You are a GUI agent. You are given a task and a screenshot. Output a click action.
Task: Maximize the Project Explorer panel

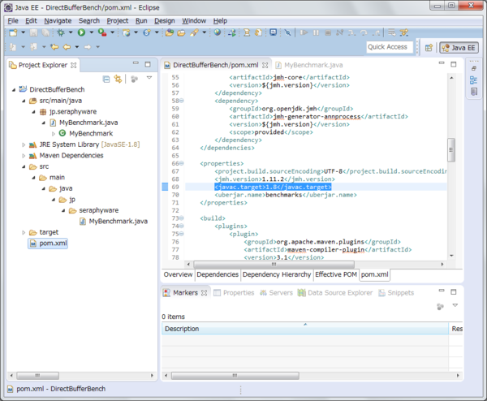coord(148,64)
